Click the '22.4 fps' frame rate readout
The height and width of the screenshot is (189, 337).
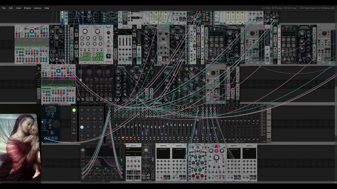pos(266,8)
